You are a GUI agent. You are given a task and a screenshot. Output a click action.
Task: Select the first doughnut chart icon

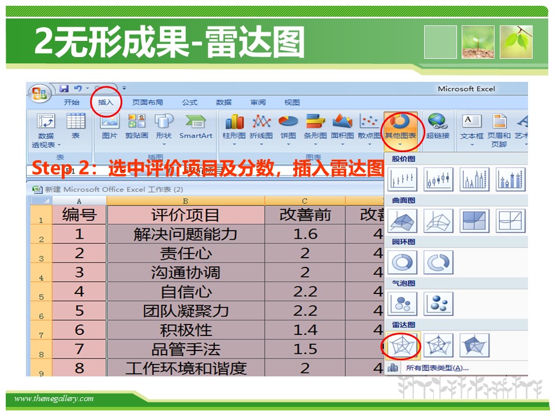click(403, 262)
